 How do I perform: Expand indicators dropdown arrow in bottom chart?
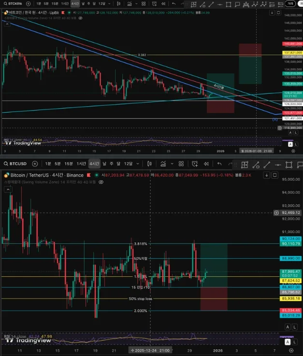pos(172,164)
